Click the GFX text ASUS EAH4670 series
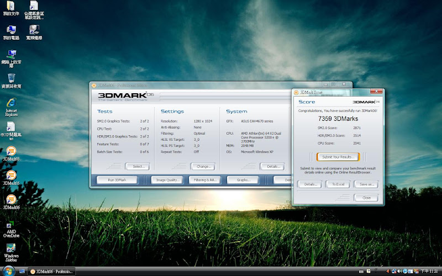The image size is (442, 276). pyautogui.click(x=257, y=121)
